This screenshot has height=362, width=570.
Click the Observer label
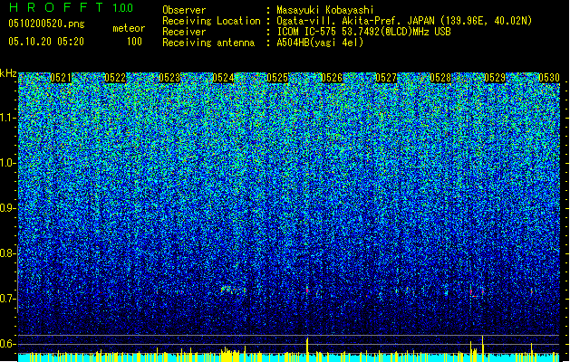tap(184, 10)
